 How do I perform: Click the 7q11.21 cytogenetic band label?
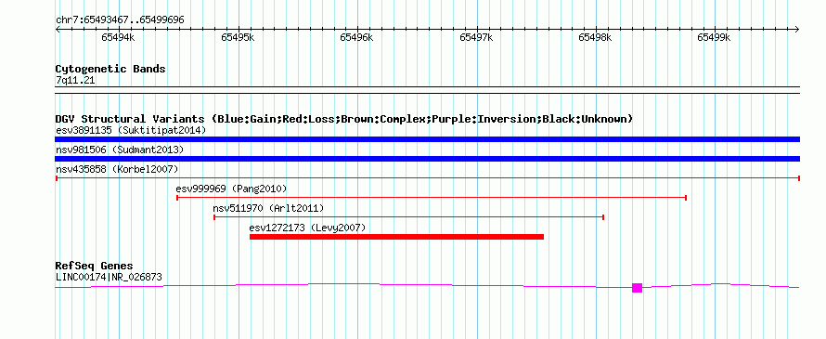[x=75, y=81]
